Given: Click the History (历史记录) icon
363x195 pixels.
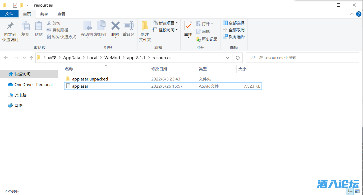Looking at the screenshot, I should tap(199, 39).
